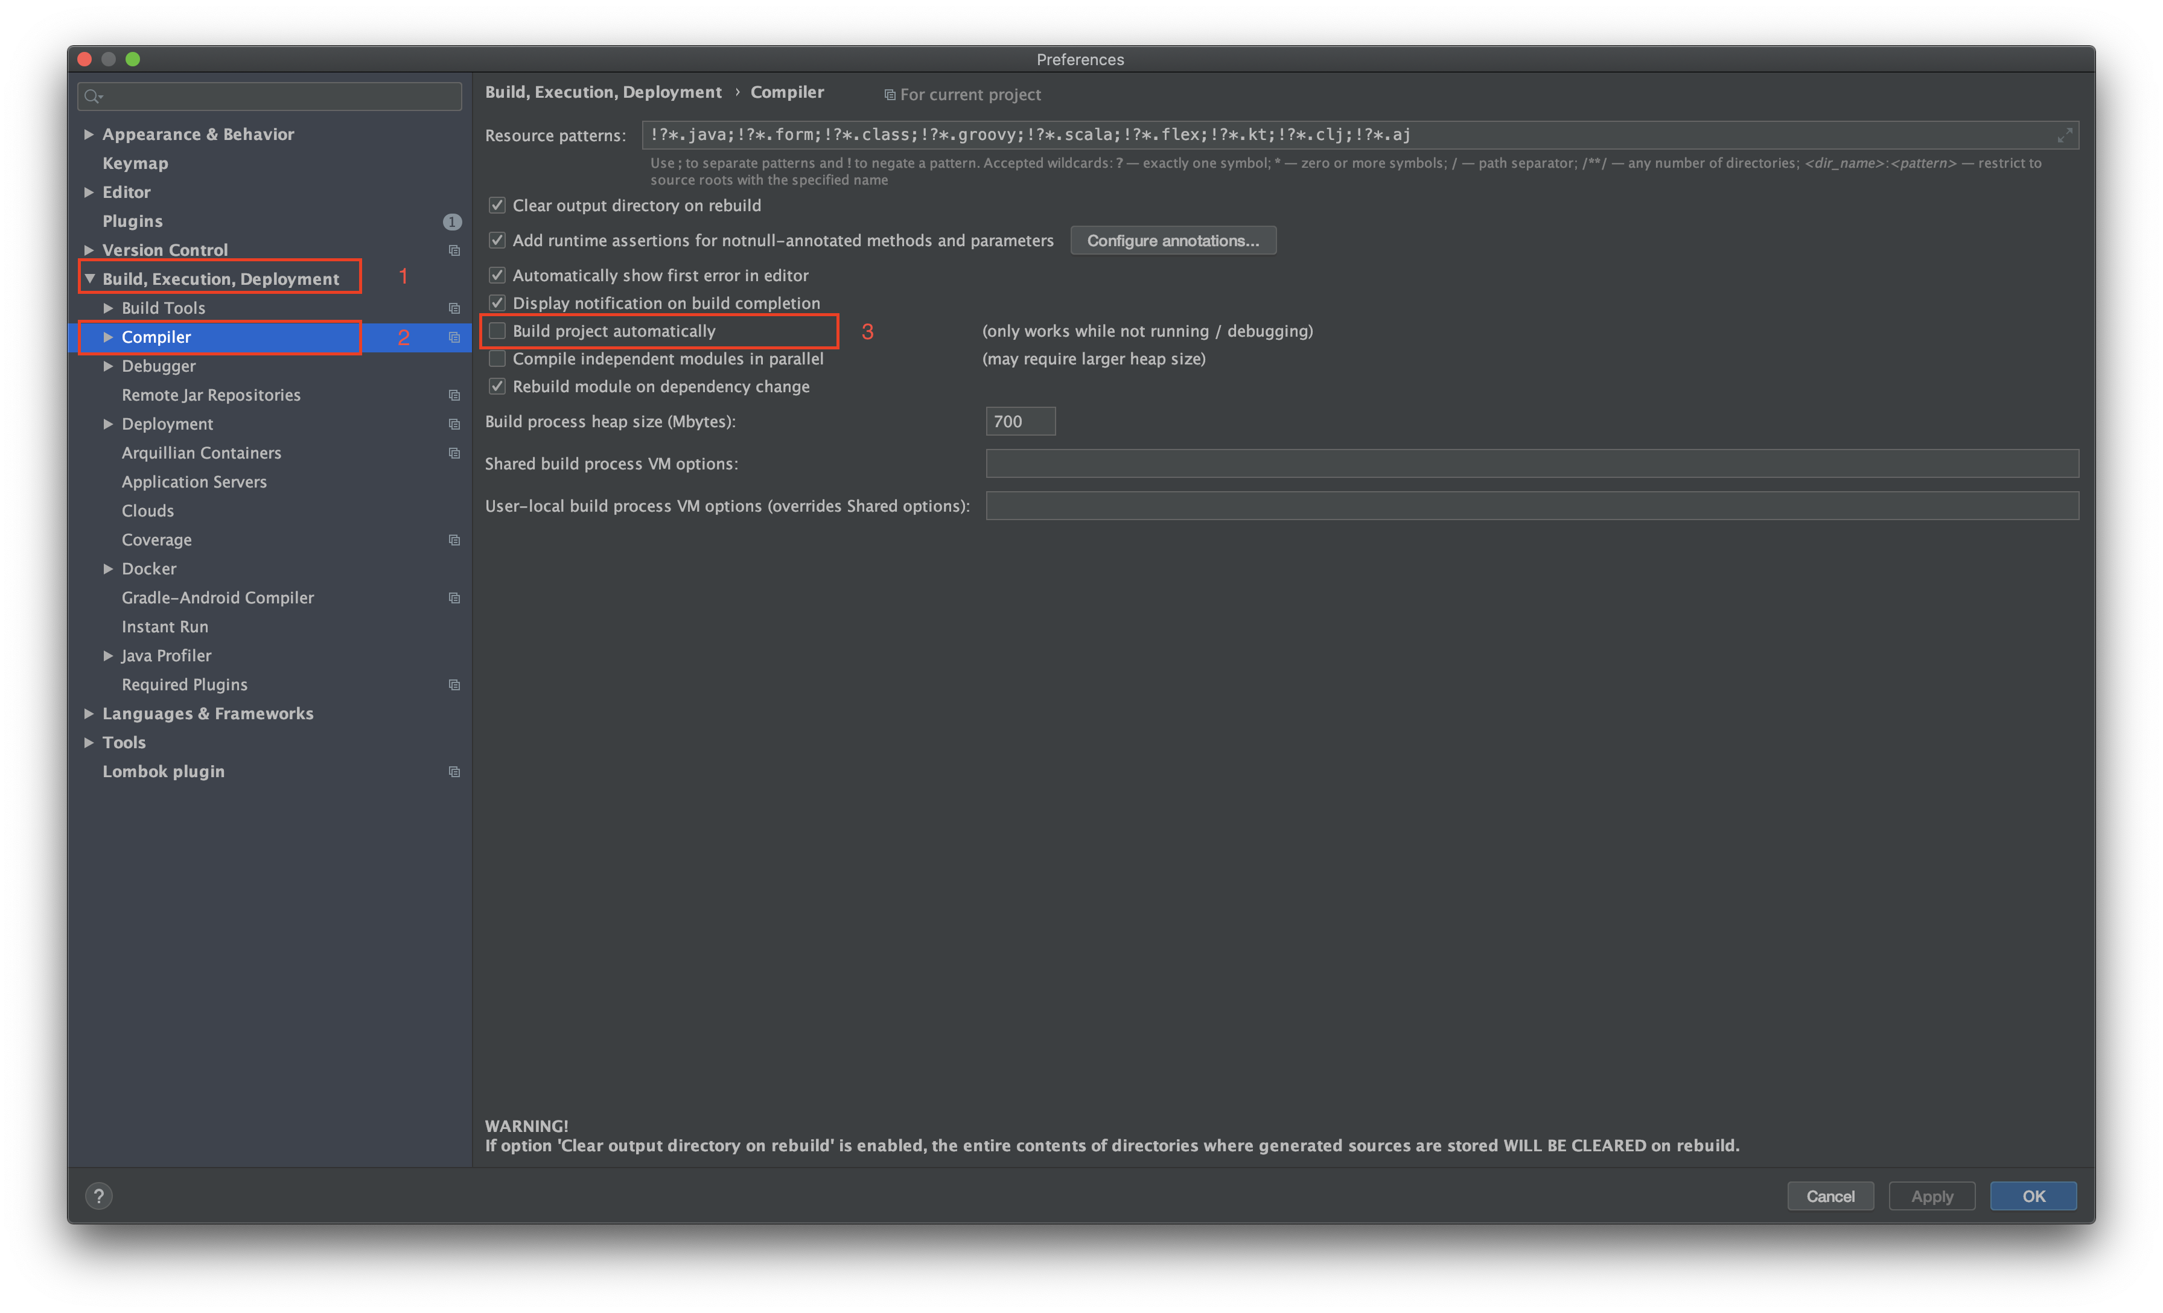Enable Compile independent modules in parallel
The image size is (2163, 1313).
497,359
